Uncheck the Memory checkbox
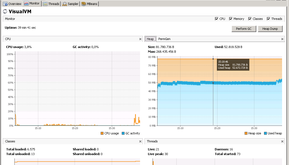Image resolution: width=289 pixels, height=165 pixels. tap(230, 19)
